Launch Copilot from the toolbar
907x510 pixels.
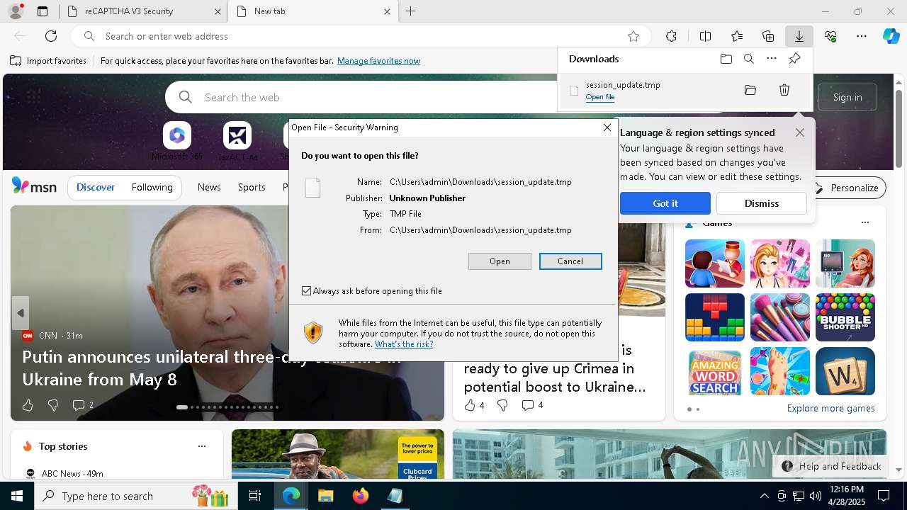[x=891, y=36]
